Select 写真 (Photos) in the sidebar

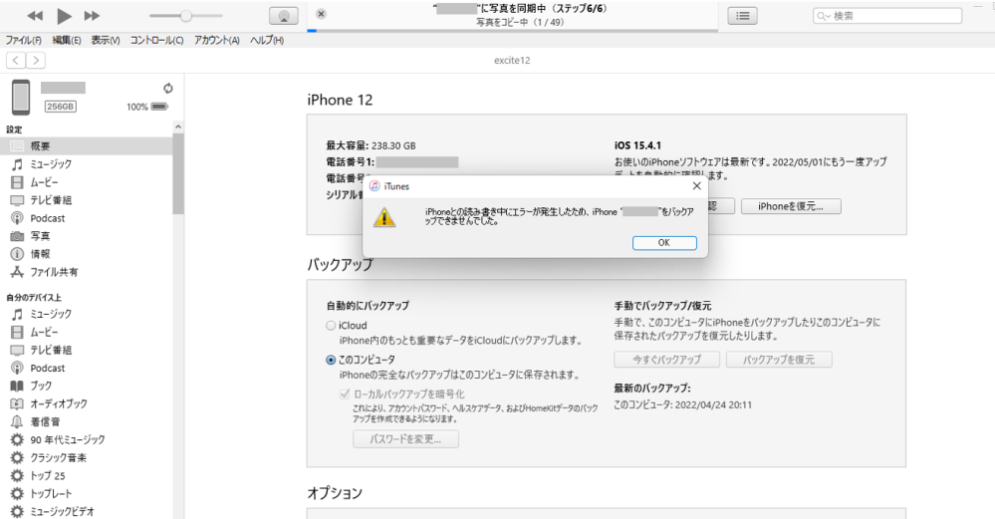pyautogui.click(x=40, y=236)
